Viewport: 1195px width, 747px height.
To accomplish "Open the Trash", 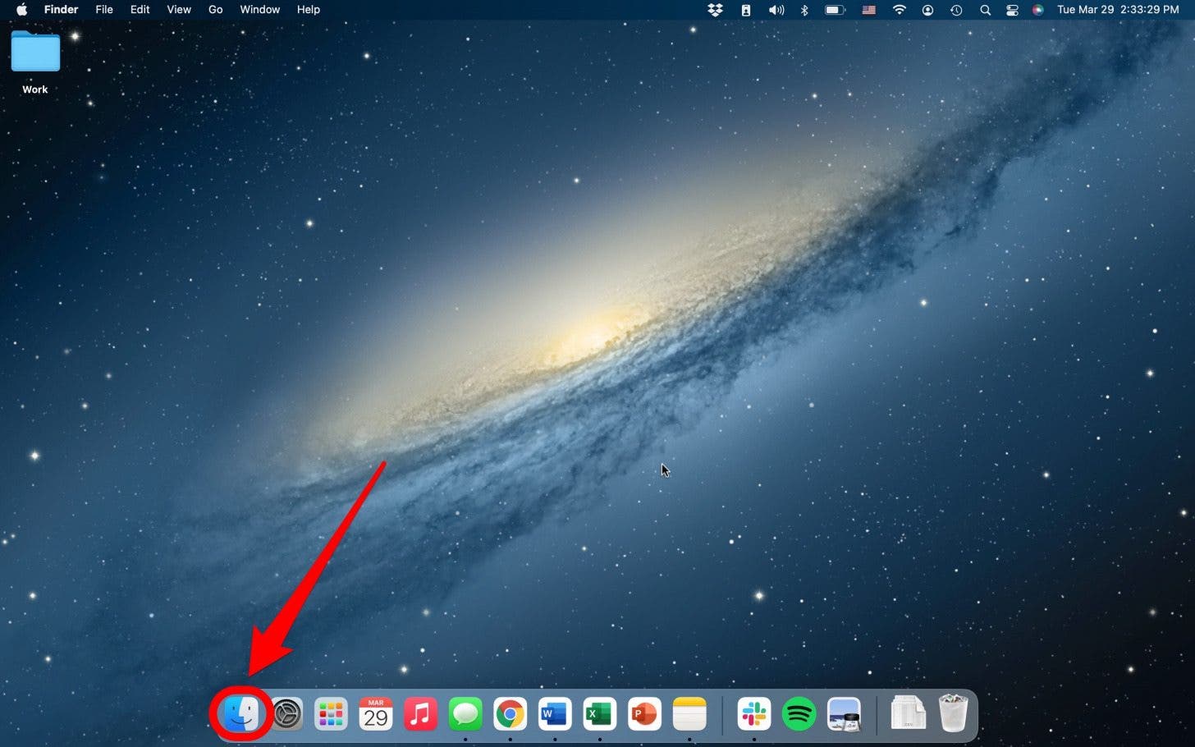I will coord(954,713).
